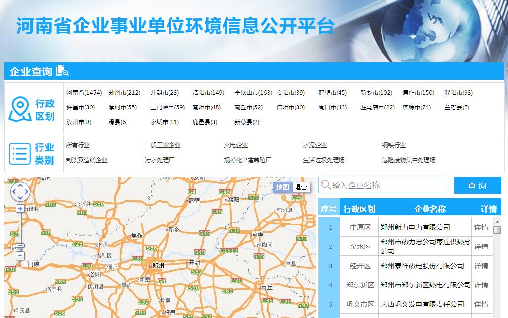Click the 企业查询 search document icon
This screenshot has height=318, width=508.
point(62,71)
